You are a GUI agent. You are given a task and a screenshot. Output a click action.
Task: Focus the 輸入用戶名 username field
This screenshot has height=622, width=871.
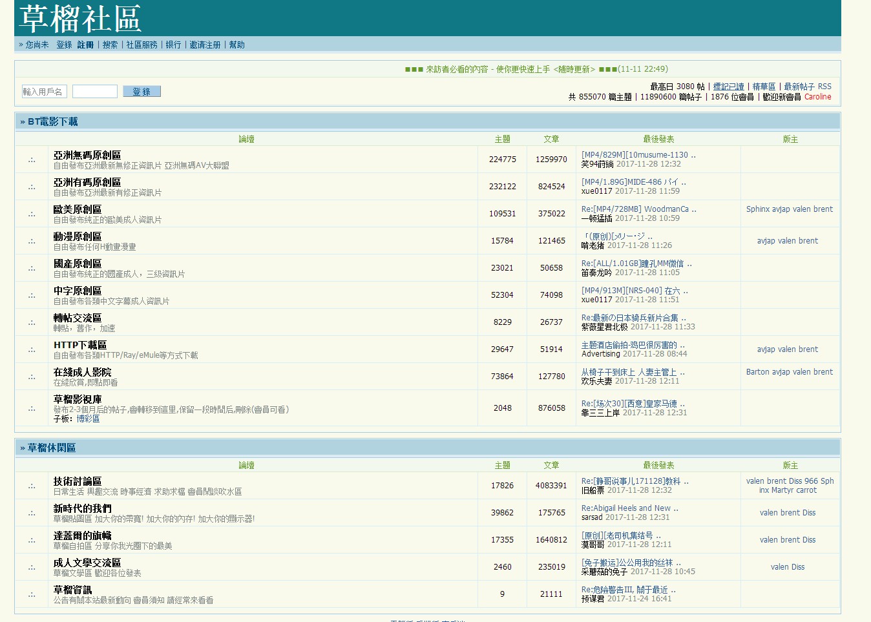(x=44, y=92)
